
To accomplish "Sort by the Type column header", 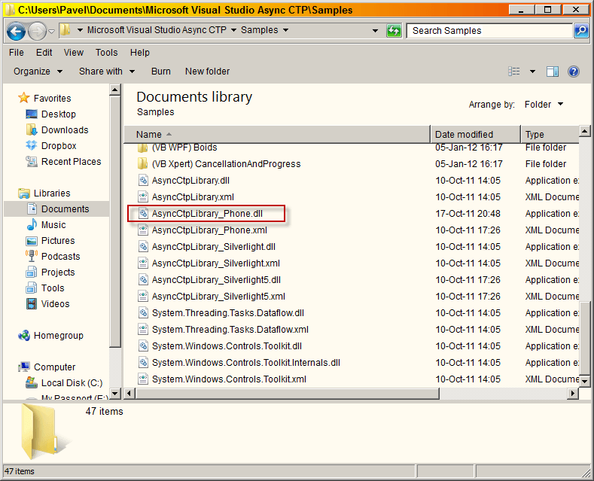I will click(550, 135).
